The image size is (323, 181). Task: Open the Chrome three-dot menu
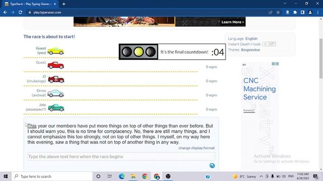318,12
